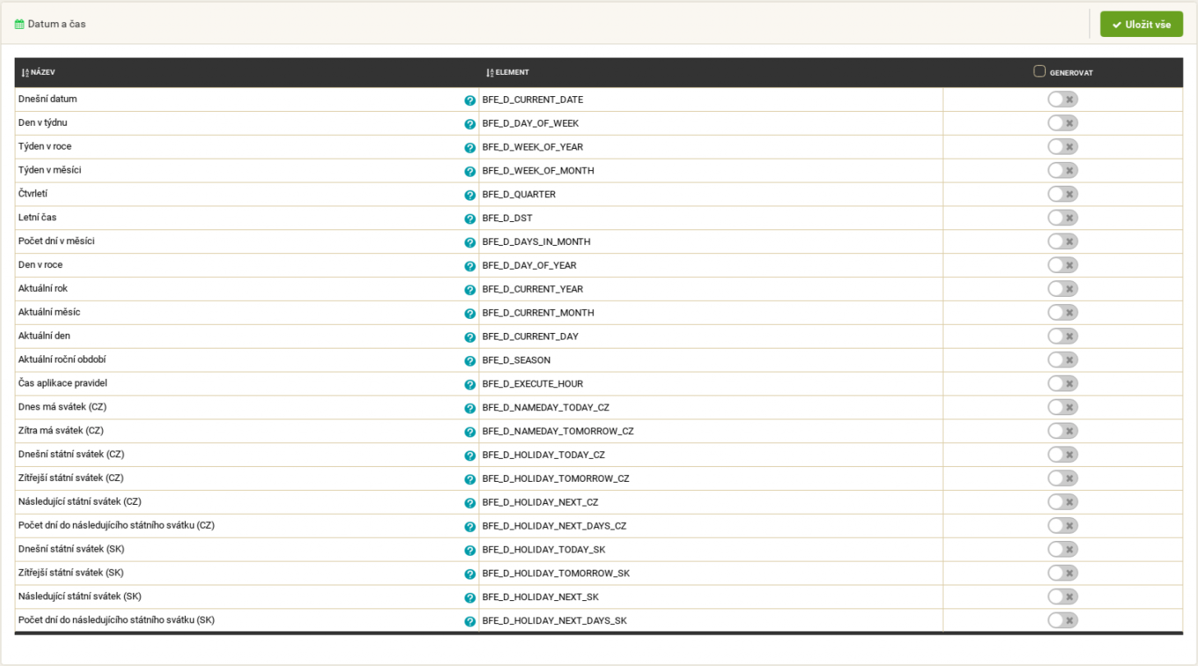Turn on BFE_D_WEEK_OF_MONTH toggle

click(x=1062, y=170)
